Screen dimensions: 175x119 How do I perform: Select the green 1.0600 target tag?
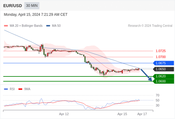[x=164, y=81]
